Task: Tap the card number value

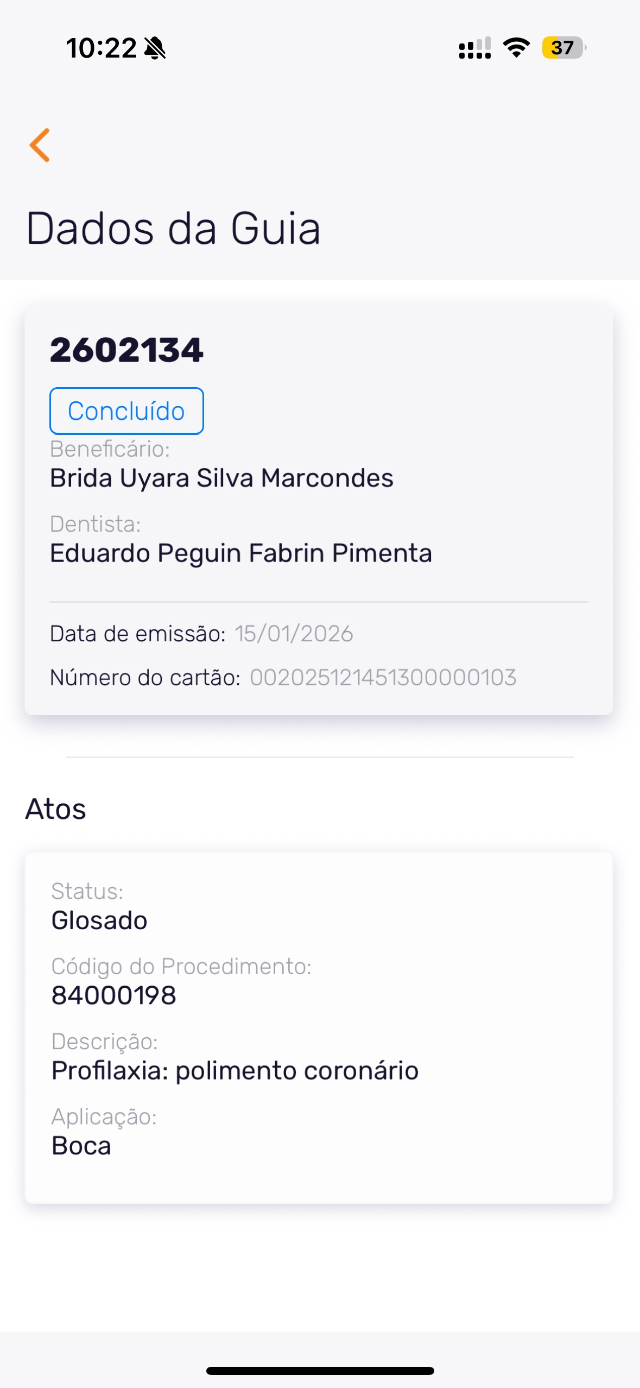Action: [x=383, y=678]
